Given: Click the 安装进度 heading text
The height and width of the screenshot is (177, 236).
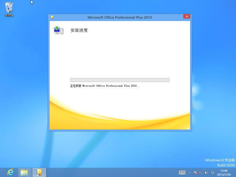Looking at the screenshot, I should point(79,30).
